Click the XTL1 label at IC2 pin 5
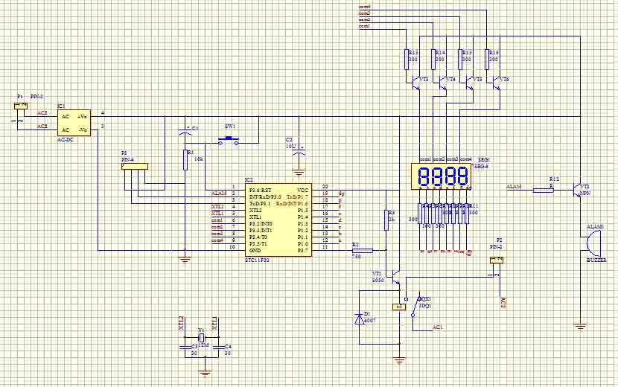618x387 pixels. [217, 214]
